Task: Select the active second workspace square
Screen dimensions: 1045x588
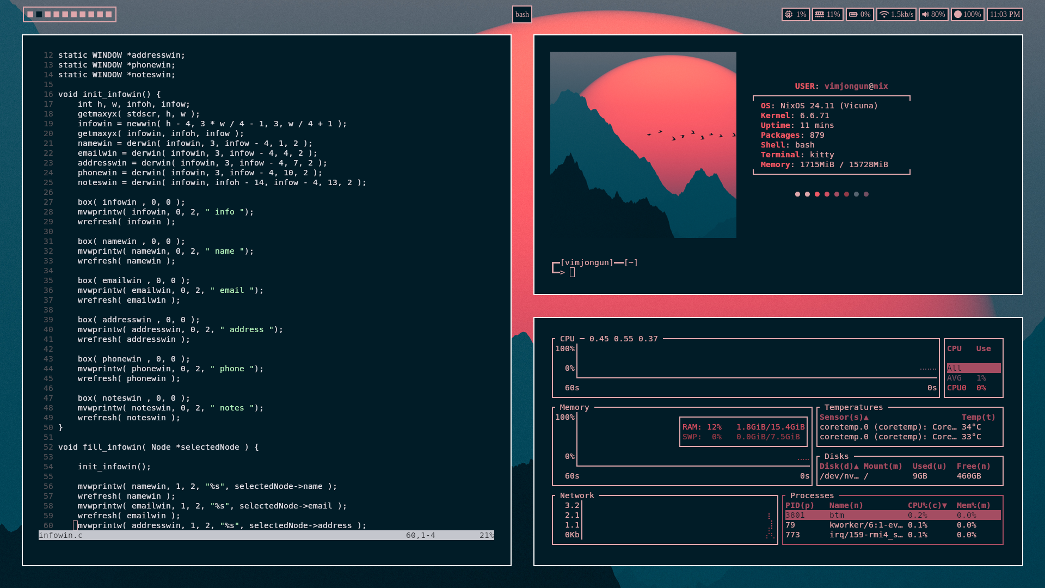Action: (39, 15)
